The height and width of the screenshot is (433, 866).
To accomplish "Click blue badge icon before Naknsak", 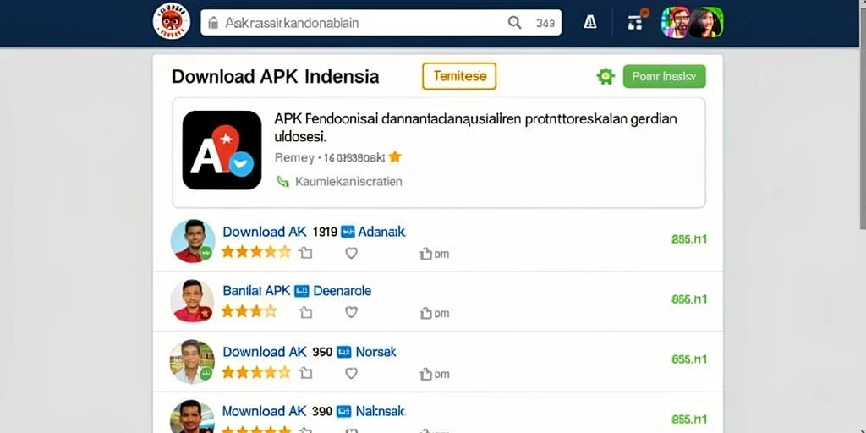I will pos(344,412).
